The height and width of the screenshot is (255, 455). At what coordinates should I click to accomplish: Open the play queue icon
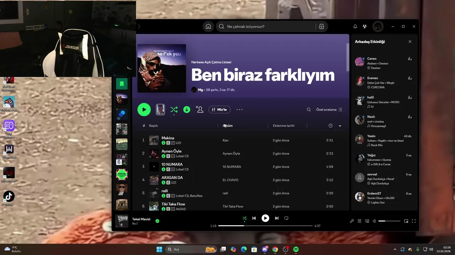coord(359,221)
